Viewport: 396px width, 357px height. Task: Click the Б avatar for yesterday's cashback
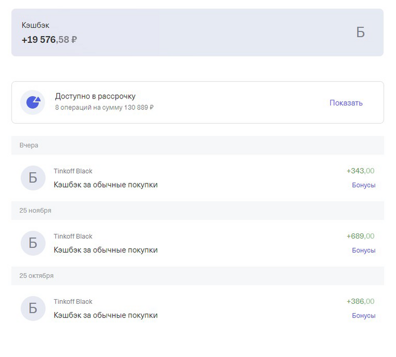pos(33,178)
